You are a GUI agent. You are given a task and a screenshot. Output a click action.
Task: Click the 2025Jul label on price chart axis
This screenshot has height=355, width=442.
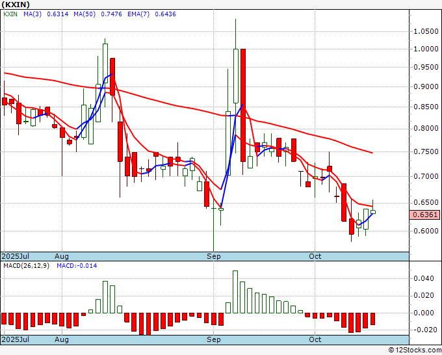tap(16, 256)
